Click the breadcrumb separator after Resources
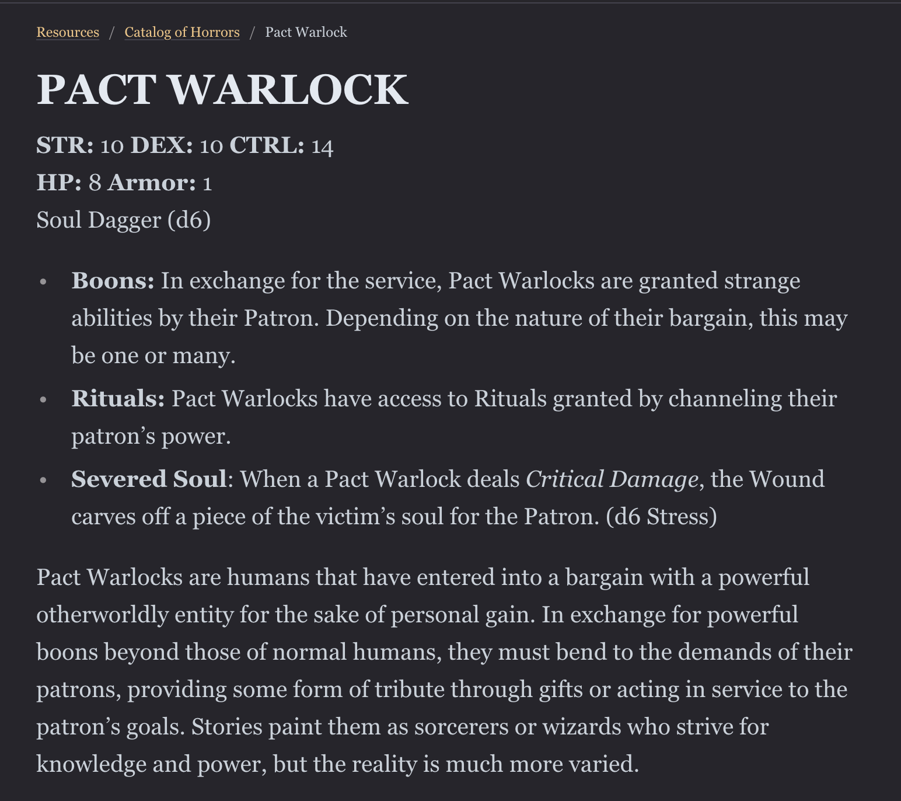 click(x=111, y=32)
